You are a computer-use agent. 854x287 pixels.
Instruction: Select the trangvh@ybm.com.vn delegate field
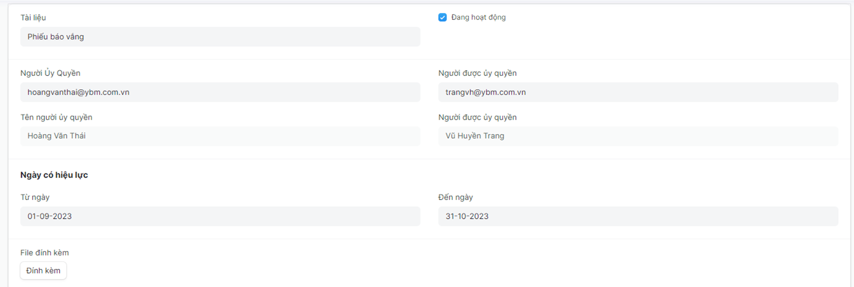(638, 92)
